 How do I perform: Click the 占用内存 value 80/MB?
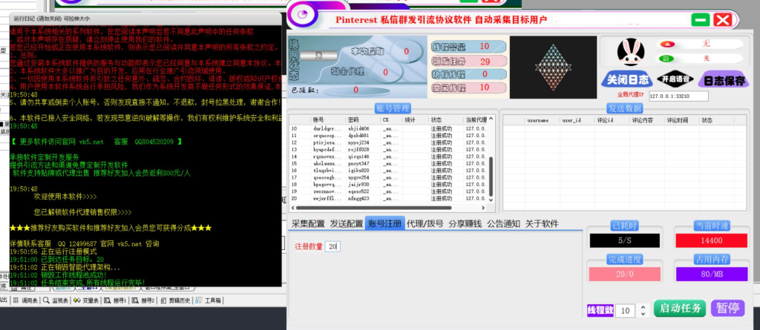pyautogui.click(x=712, y=274)
